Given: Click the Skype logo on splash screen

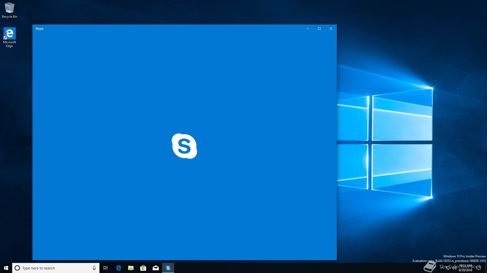Looking at the screenshot, I should coord(184,146).
